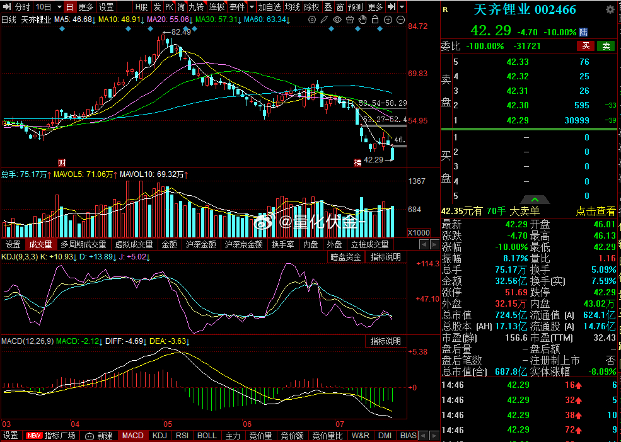Select the 日 daily period button
The image size is (621, 442).
[69, 7]
